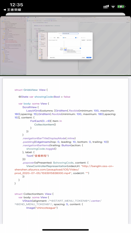Tap the Image("chincoteague") line

pos(42,208)
